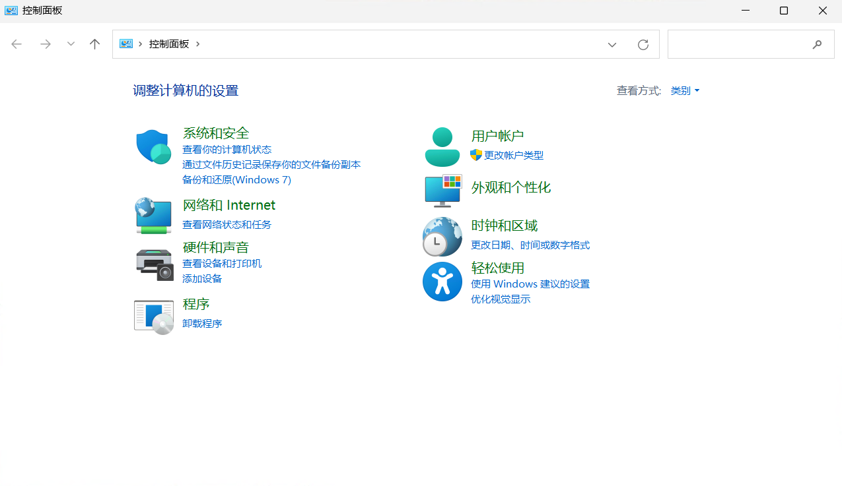This screenshot has height=486, width=842.
Task: Click the 更改帐户类型 link
Action: (513, 156)
